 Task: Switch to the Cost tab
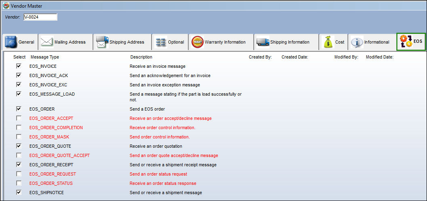click(333, 42)
